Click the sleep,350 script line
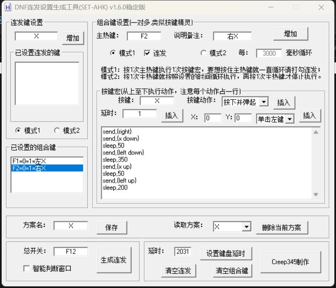Image resolution: width=336 pixels, height=288 pixels. [115, 160]
